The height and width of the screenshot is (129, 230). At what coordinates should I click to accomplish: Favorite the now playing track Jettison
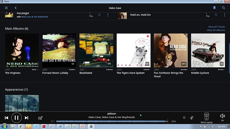[x=184, y=118]
